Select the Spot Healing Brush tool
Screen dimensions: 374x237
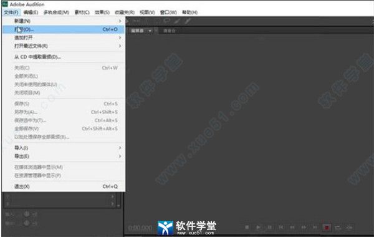click(188, 21)
